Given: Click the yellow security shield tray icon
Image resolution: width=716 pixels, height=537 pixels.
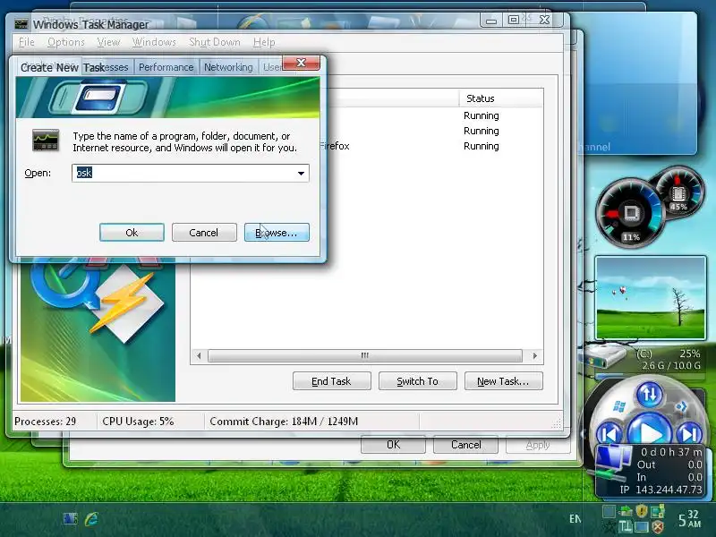Looking at the screenshot, I should [642, 510].
